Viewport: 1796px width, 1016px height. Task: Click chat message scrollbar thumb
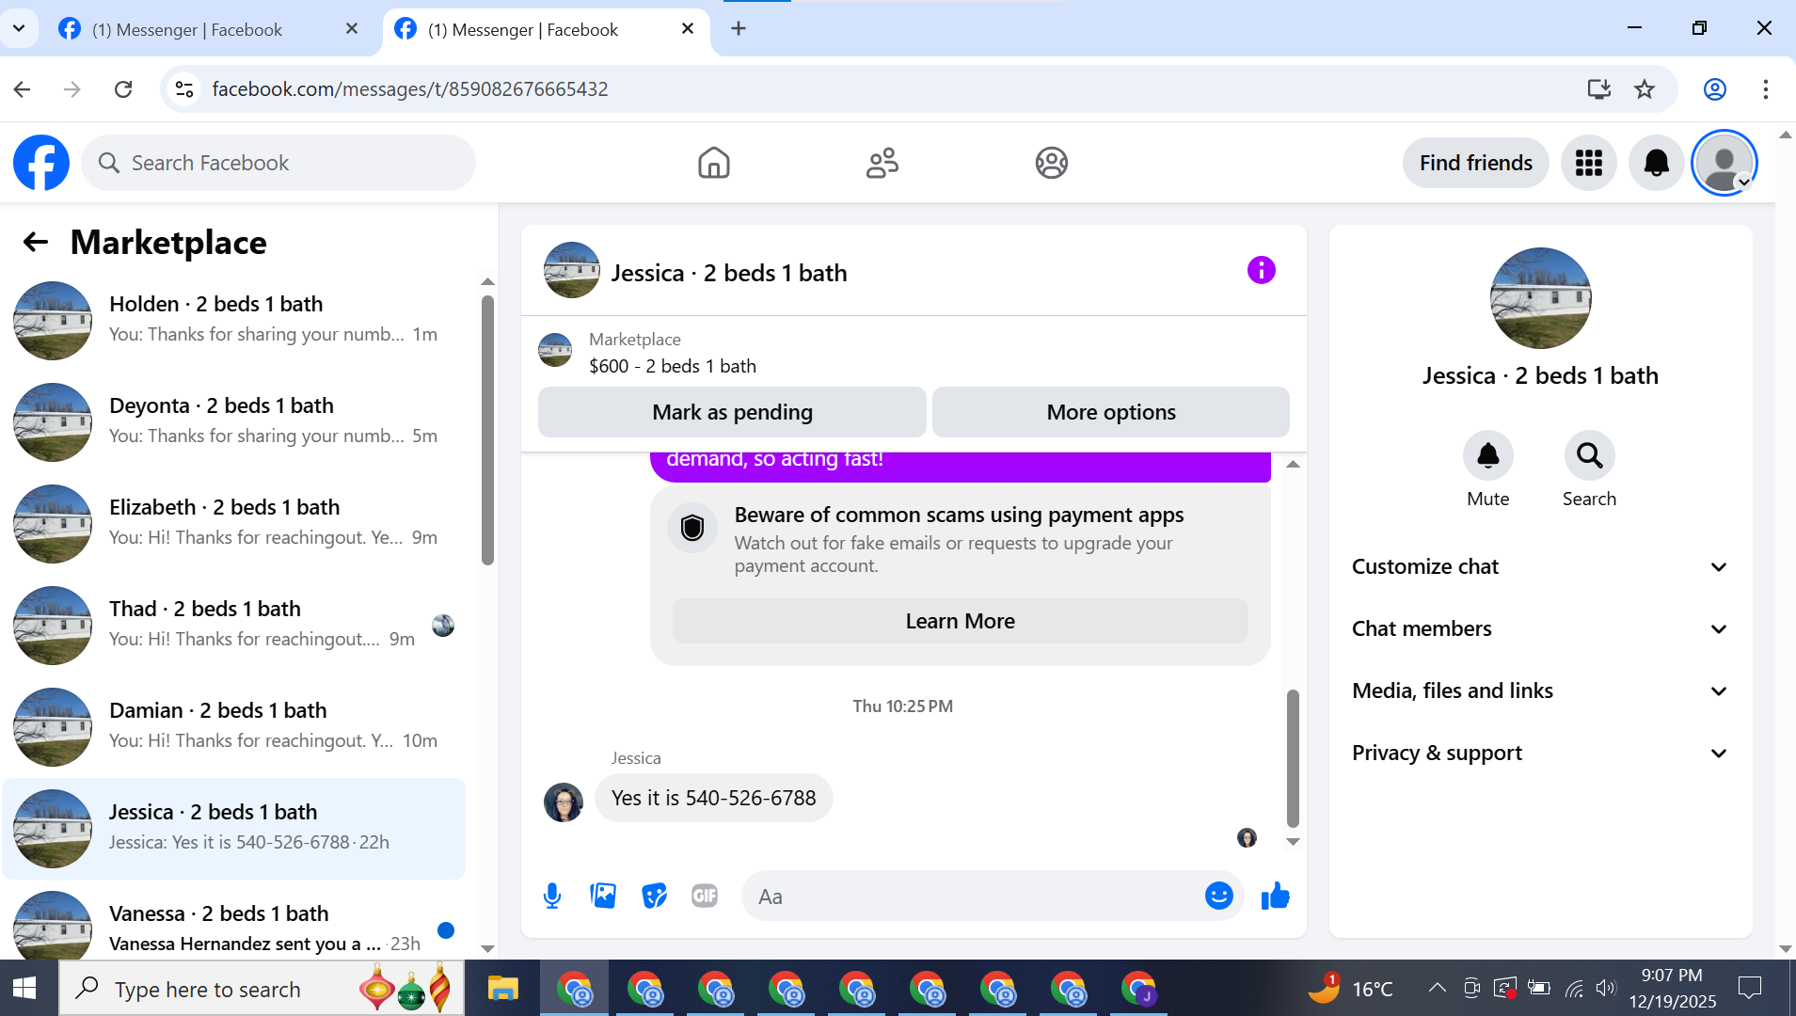[x=1293, y=757]
